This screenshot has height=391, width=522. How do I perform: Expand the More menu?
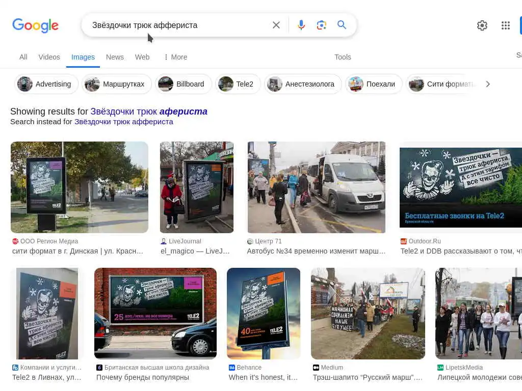coord(175,57)
